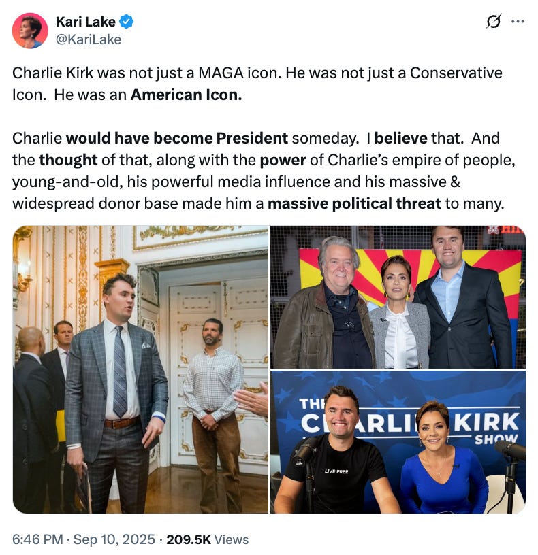538x555 pixels.
Task: Click the 'LIVE FREE' t-shirt in bottom photo
Action: [x=336, y=471]
